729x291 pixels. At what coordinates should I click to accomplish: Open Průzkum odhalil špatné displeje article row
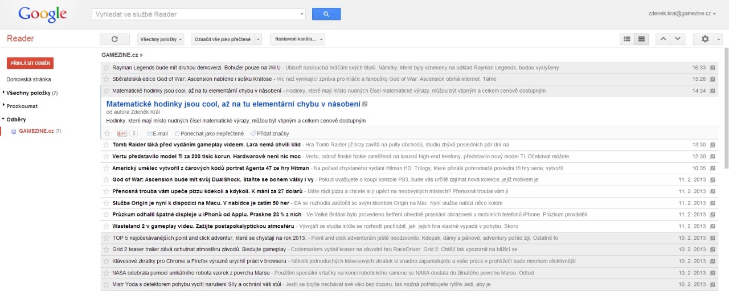pyautogui.click(x=409, y=214)
